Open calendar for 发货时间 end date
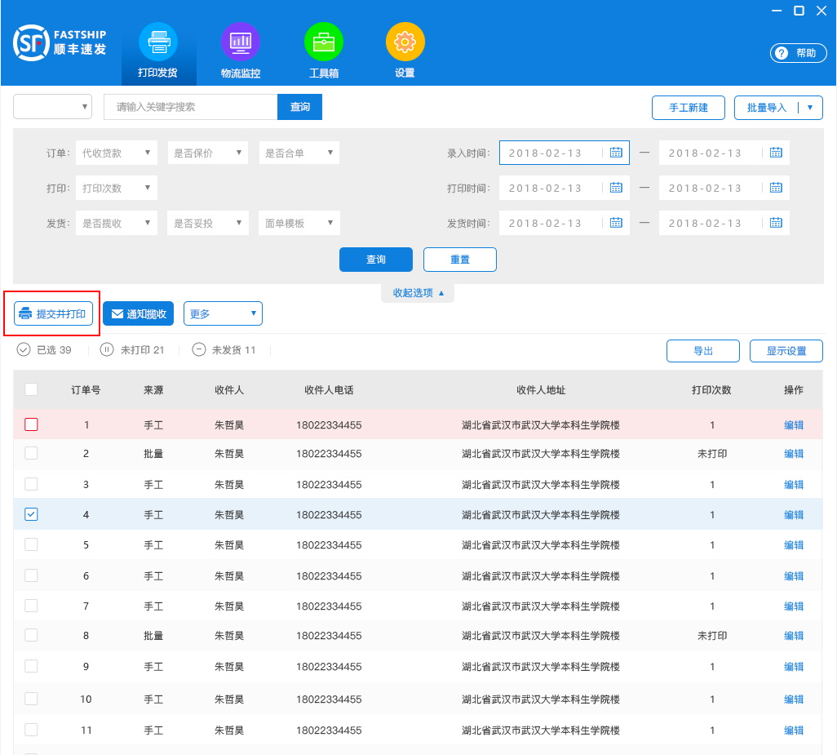 tap(776, 223)
